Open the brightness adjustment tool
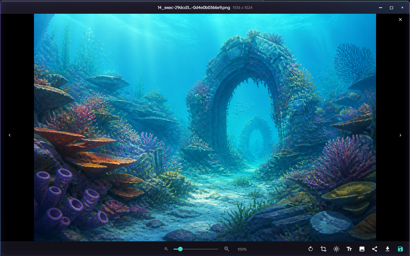 click(336, 249)
